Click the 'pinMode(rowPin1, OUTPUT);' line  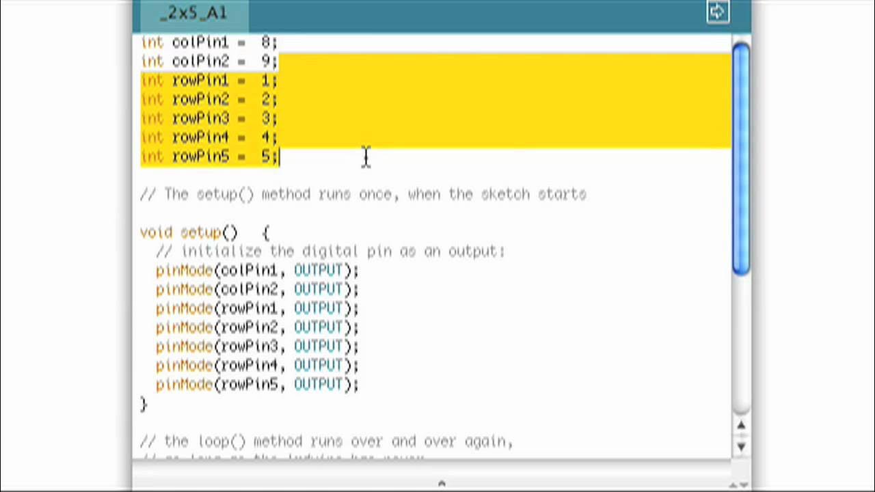tap(257, 309)
